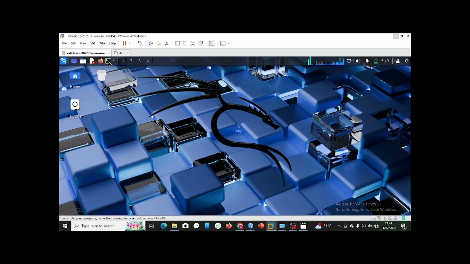Open Kali notifications bell
470x264 pixels.
[367, 61]
